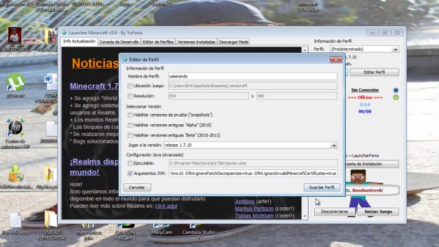Open the Carpeta de Instalación button
Image resolution: width=439 pixels, height=247 pixels.
(372, 164)
